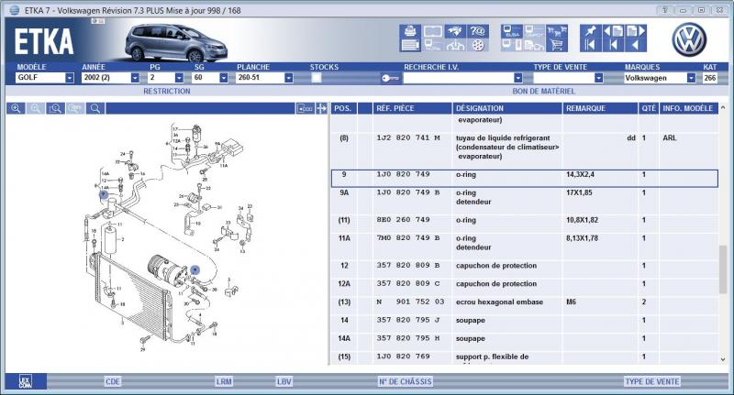Click the panel layout toggle icon
The height and width of the screenshot is (395, 734).
[305, 108]
